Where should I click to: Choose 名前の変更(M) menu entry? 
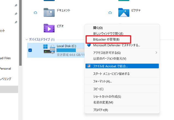[x=122, y=102]
